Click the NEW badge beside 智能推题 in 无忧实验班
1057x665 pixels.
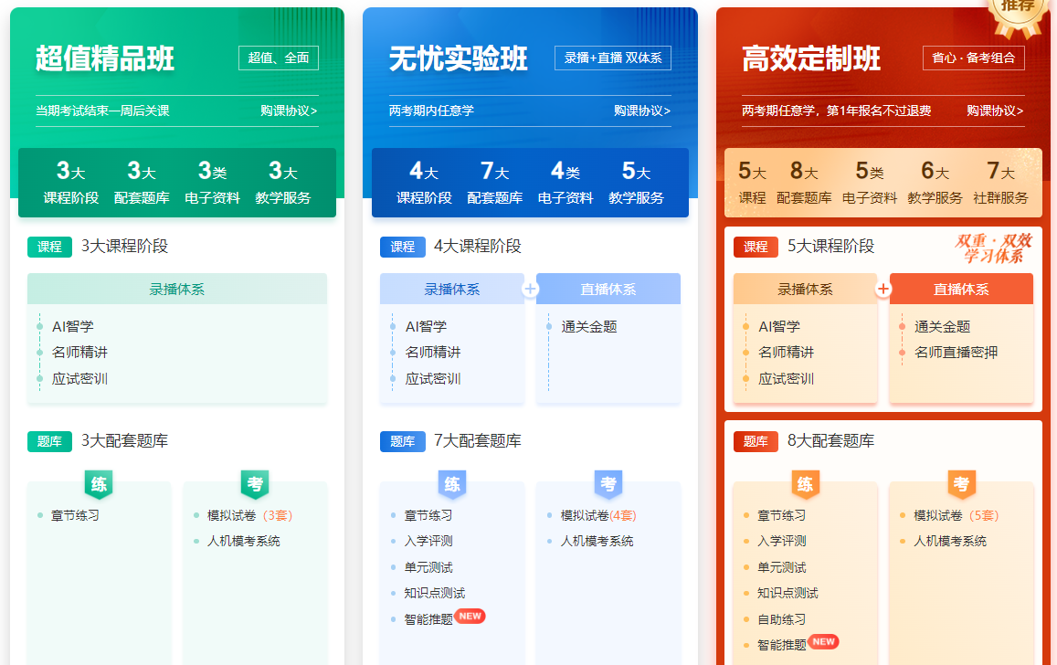(470, 617)
